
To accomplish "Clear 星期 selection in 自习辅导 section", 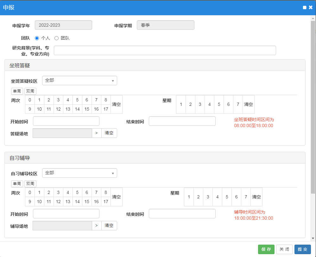I will pos(256,197).
